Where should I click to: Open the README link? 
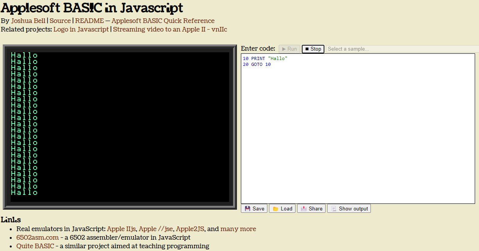click(x=89, y=21)
